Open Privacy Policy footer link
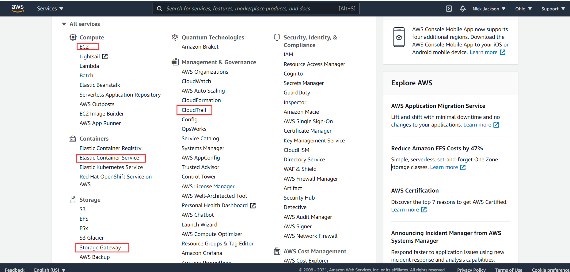Screen dimensions: 570x272 (471, 270)
